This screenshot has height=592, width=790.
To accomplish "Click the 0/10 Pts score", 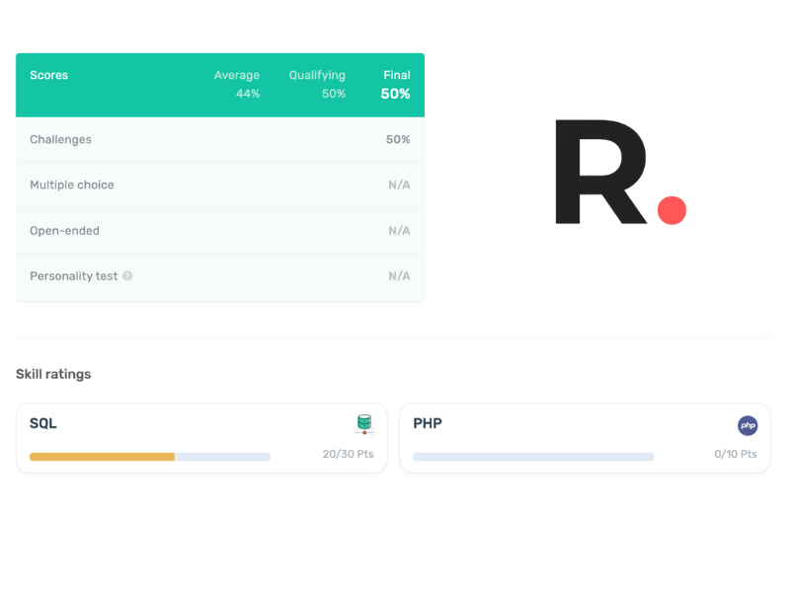I will 736,454.
